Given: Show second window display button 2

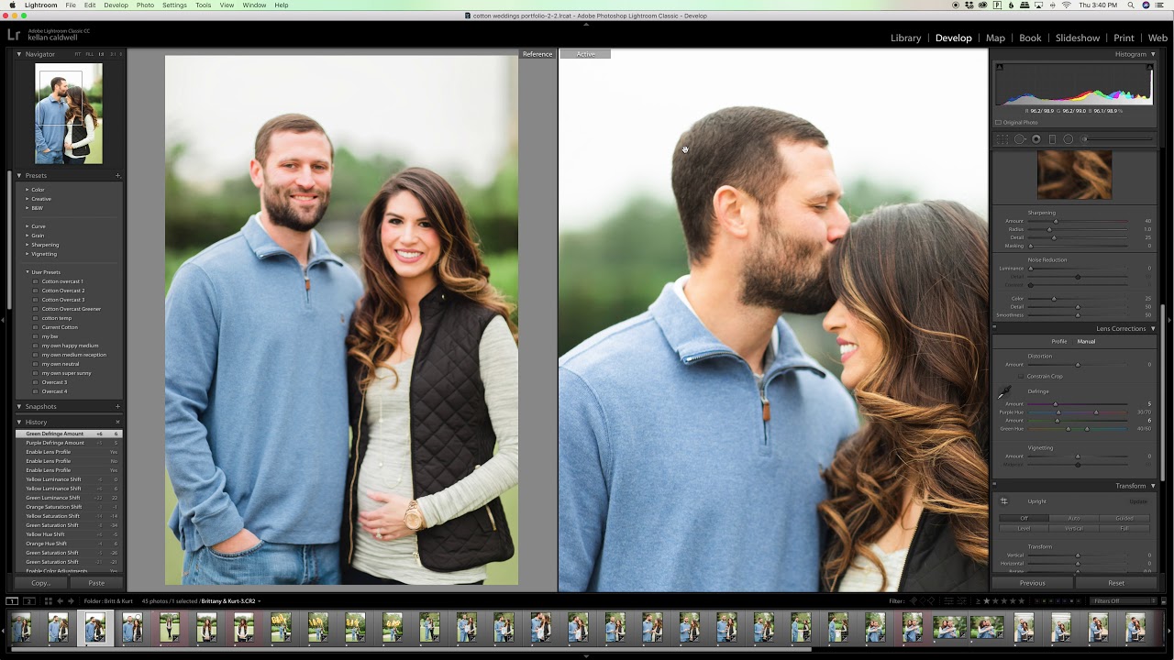Looking at the screenshot, I should 28,601.
